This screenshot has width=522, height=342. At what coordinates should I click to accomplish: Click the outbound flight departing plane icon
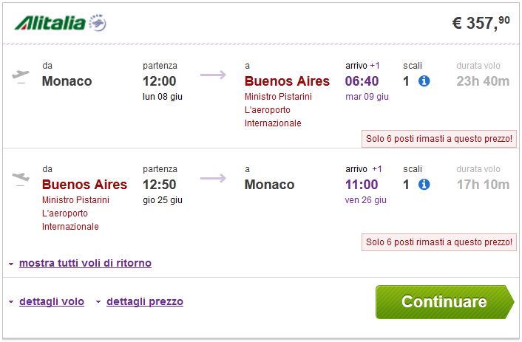[21, 76]
